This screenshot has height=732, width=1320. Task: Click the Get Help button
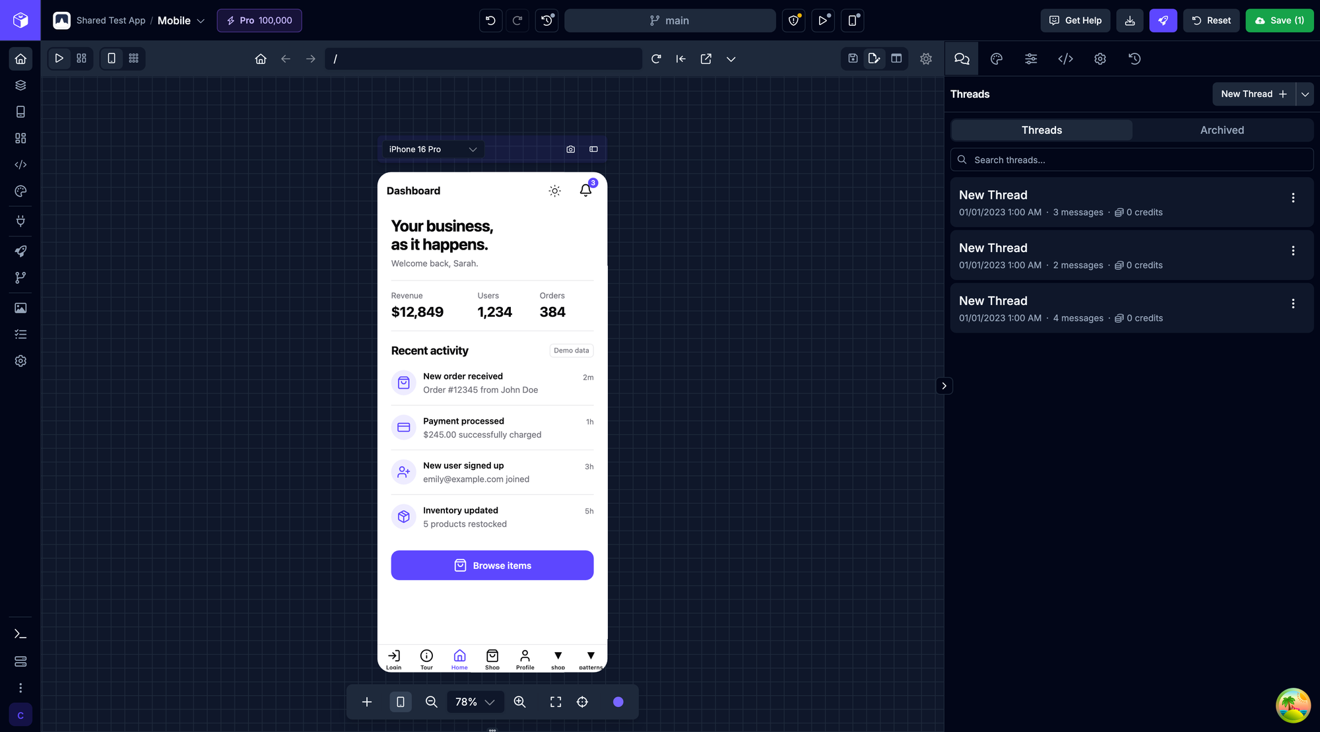click(1075, 20)
